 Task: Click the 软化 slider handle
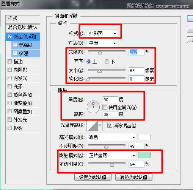88,79
